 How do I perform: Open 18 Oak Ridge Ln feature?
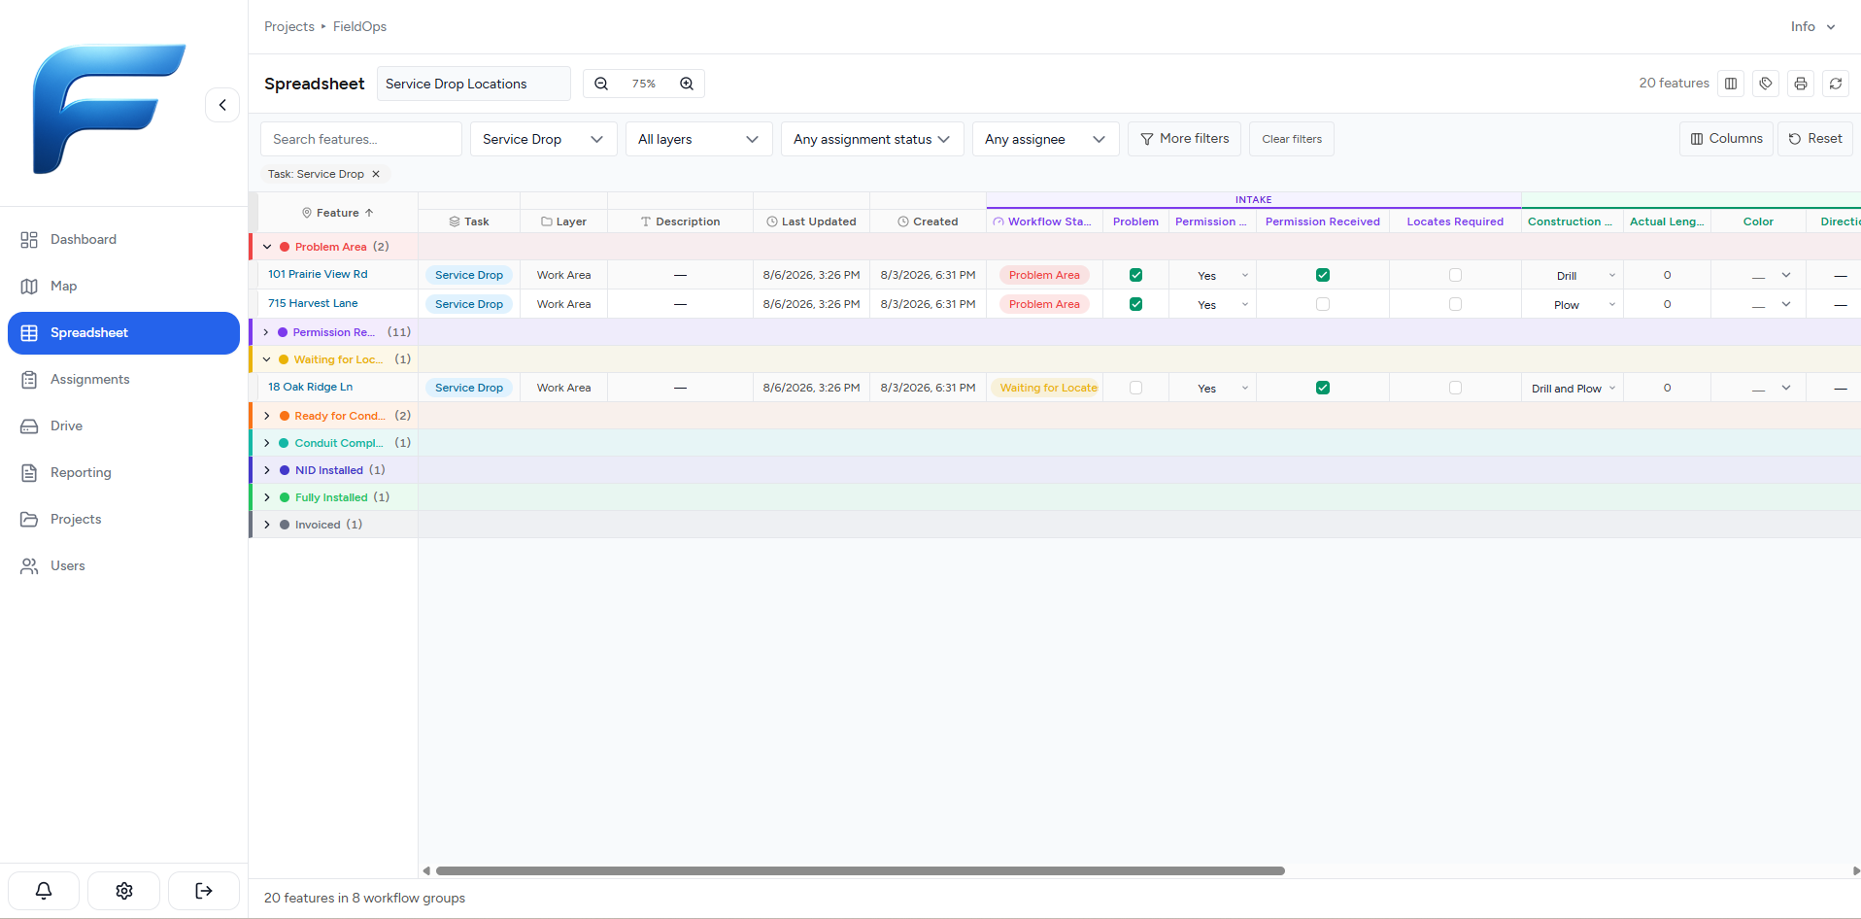(310, 387)
